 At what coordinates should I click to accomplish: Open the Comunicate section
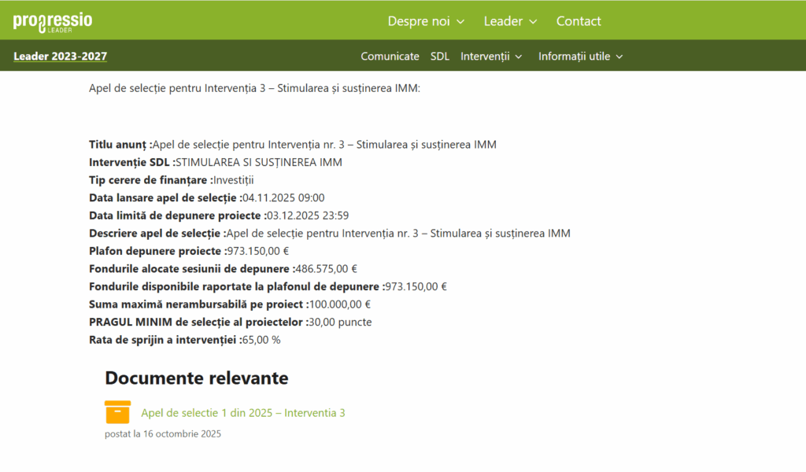(390, 56)
